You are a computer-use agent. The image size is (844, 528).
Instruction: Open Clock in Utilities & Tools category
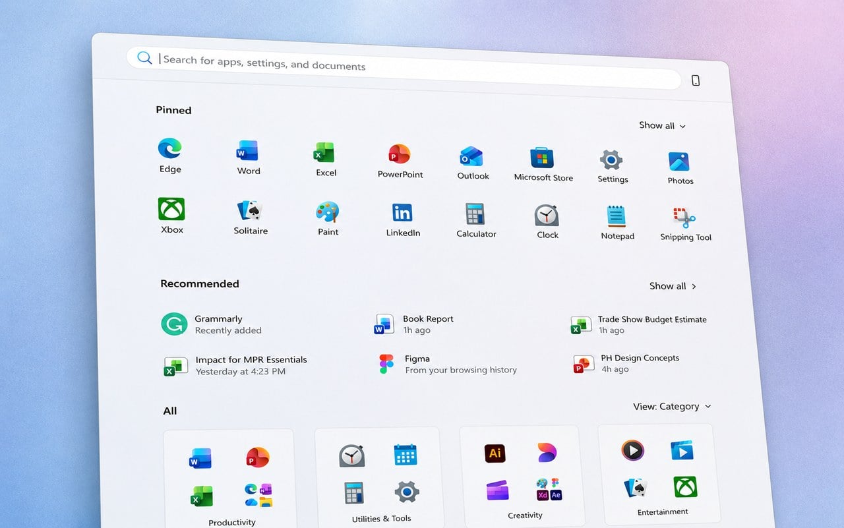(351, 455)
